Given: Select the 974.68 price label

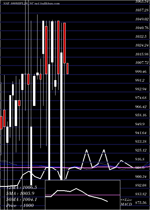Looking at the screenshot, I should pos(141,98).
